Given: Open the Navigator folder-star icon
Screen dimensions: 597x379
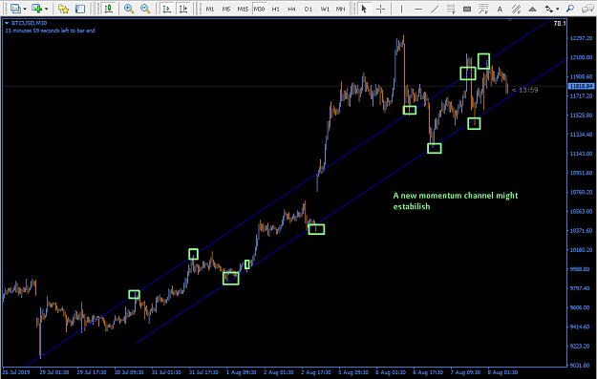Looking at the screenshot, I should tap(63, 9).
